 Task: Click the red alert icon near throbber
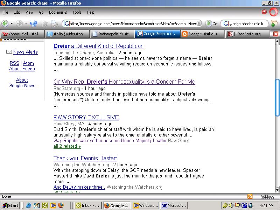[x=264, y=12]
